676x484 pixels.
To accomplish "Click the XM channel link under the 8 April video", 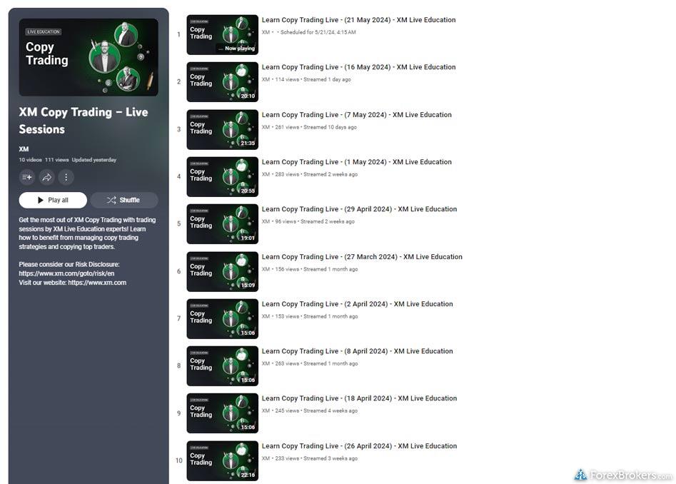I will (266, 363).
